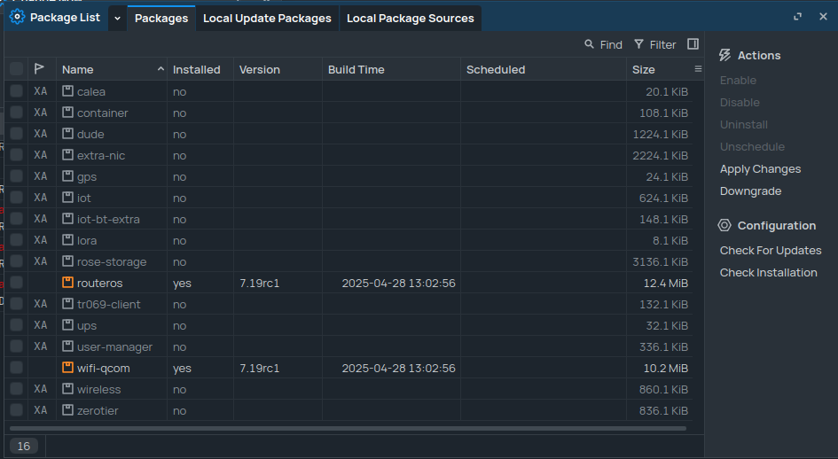The width and height of the screenshot is (838, 459).
Task: Check the select-all header checkbox
Action: click(16, 69)
